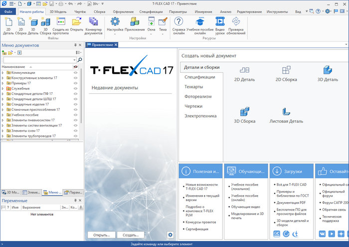
Task: Click the YouTube play icon
Action: coord(332,234)
